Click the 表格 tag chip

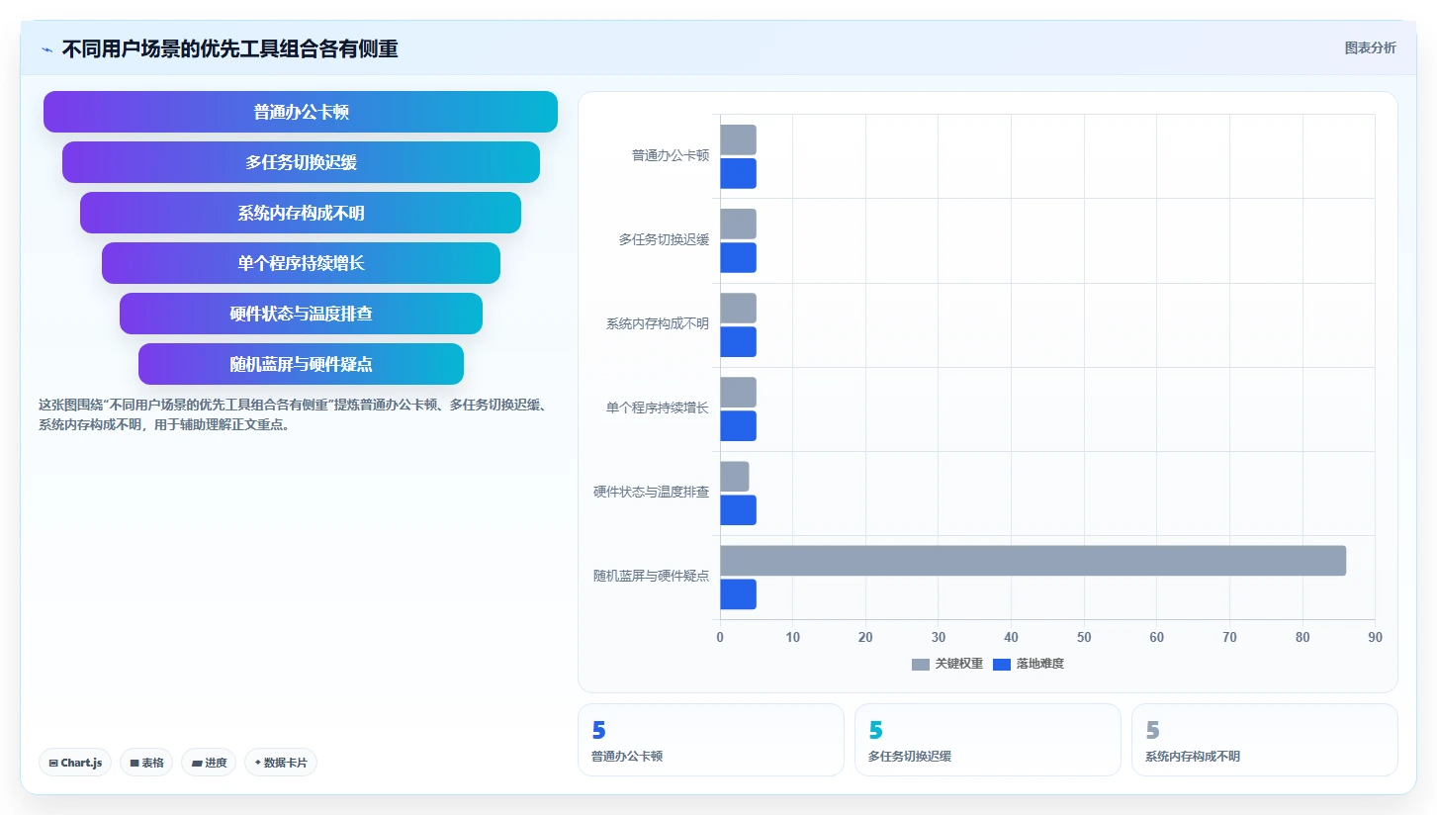pos(146,763)
